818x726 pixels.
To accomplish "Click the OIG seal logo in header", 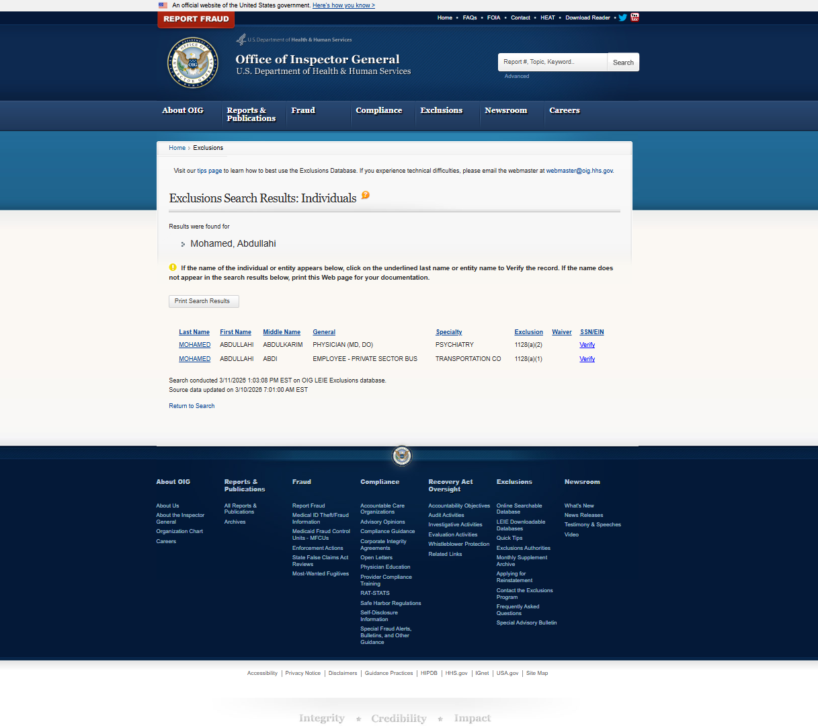I will click(192, 63).
